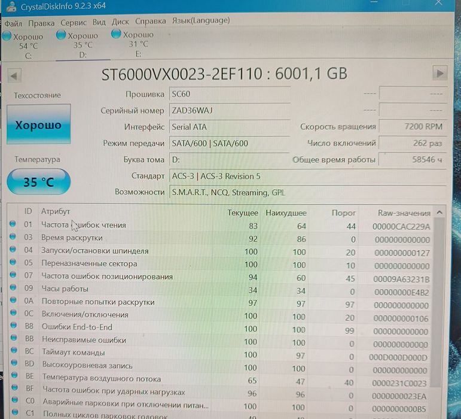Click the scroll-up arrow of attribute list

(439, 212)
